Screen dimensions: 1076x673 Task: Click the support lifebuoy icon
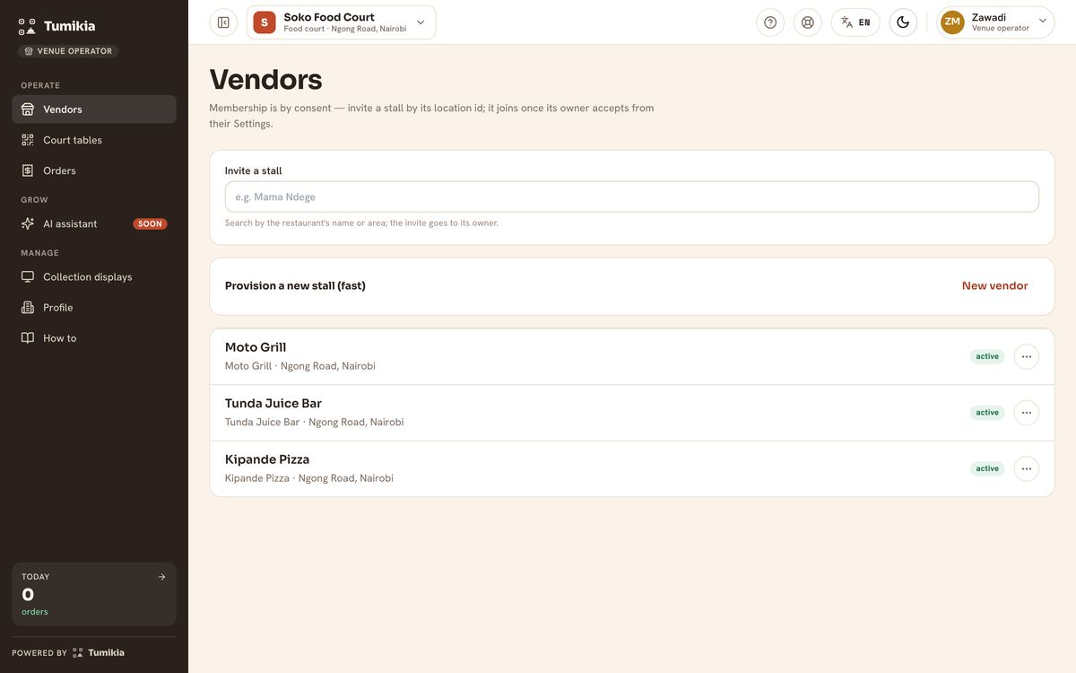pyautogui.click(x=808, y=22)
